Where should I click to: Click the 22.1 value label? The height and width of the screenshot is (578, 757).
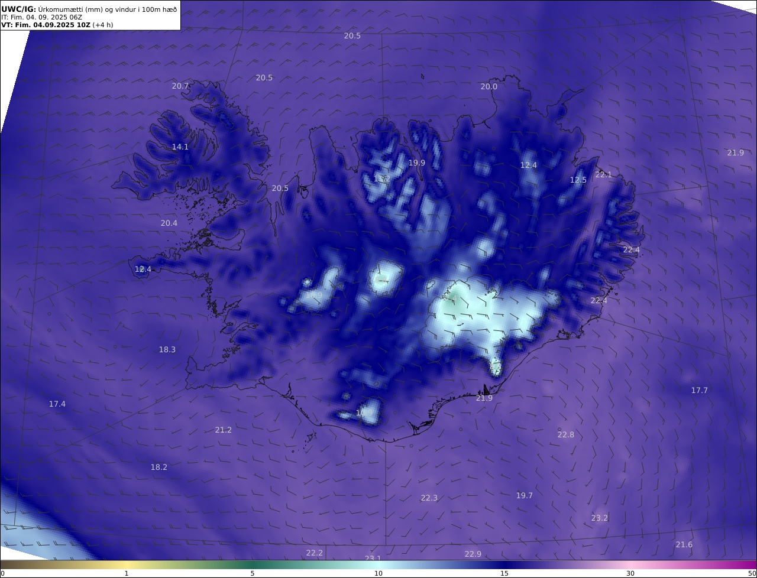604,175
